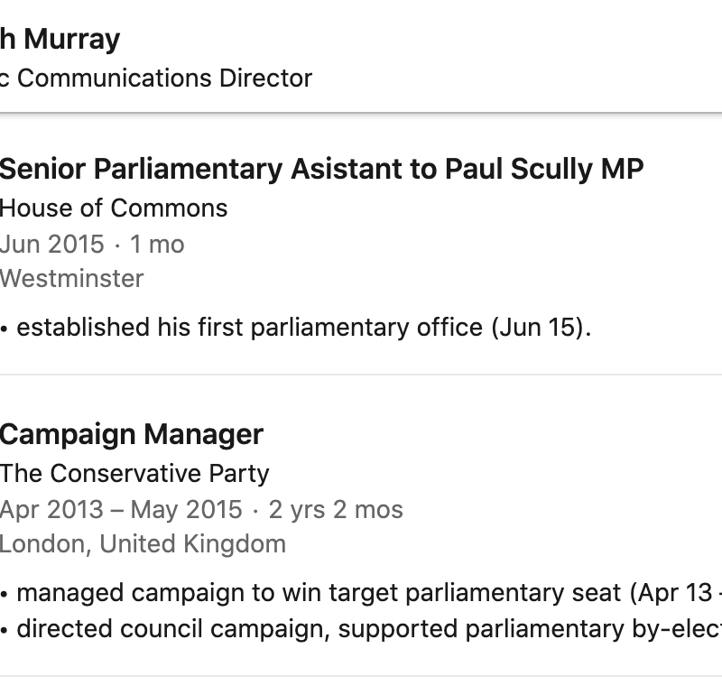This screenshot has width=722, height=695.
Task: Click the Westminster location text
Action: tap(71, 278)
